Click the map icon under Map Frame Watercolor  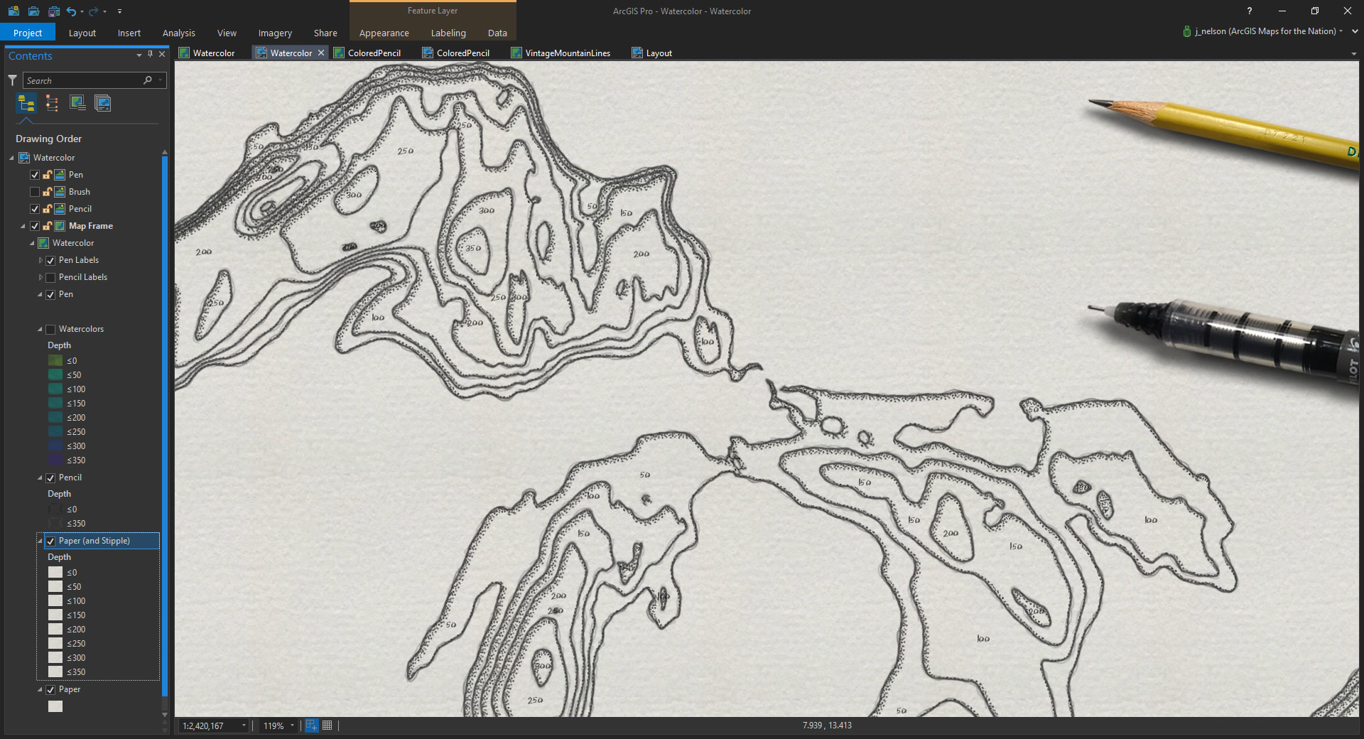point(43,243)
